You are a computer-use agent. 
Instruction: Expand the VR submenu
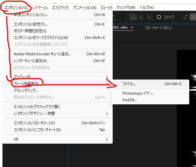point(107,139)
